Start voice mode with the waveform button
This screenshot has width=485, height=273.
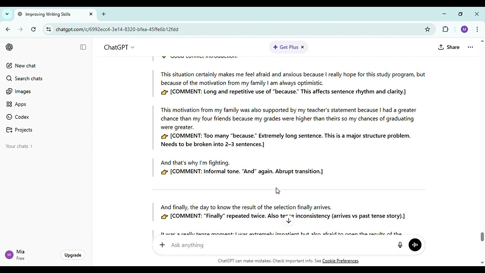point(415,245)
